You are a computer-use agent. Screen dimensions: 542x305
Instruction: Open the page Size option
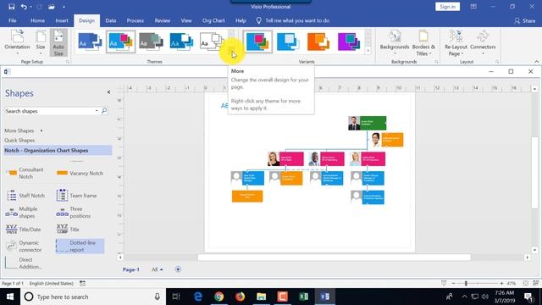click(x=41, y=42)
